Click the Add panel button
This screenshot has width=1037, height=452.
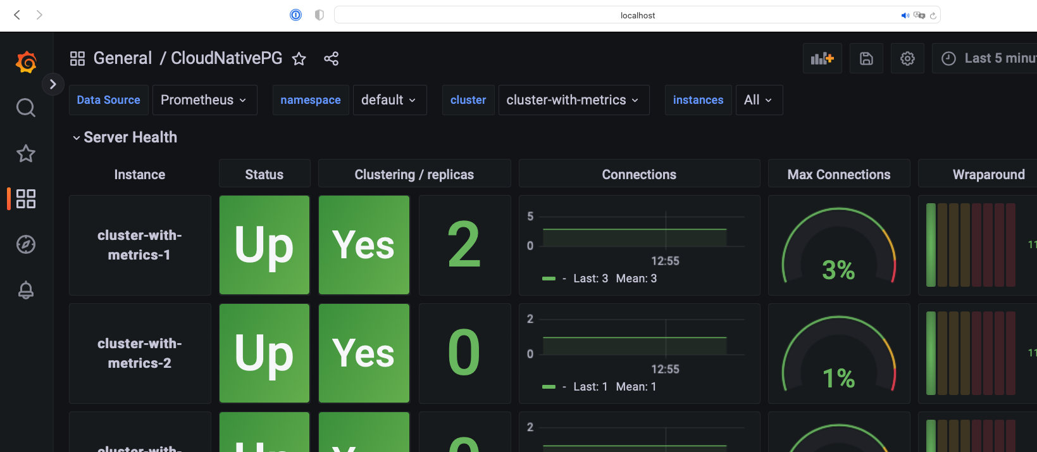coord(823,58)
